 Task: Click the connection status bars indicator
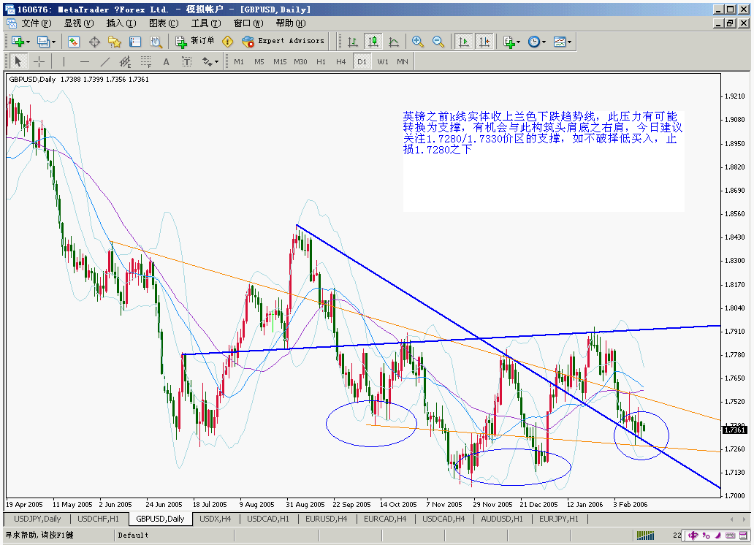click(645, 535)
